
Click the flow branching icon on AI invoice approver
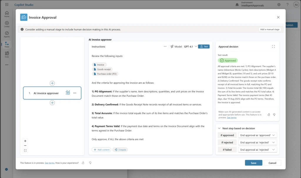click(68, 93)
